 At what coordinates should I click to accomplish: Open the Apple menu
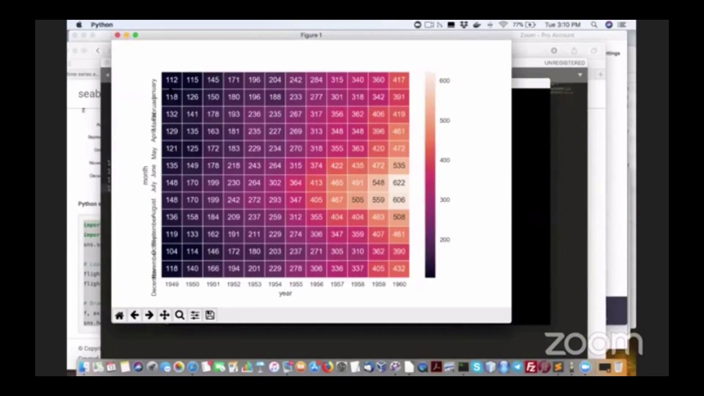click(79, 25)
